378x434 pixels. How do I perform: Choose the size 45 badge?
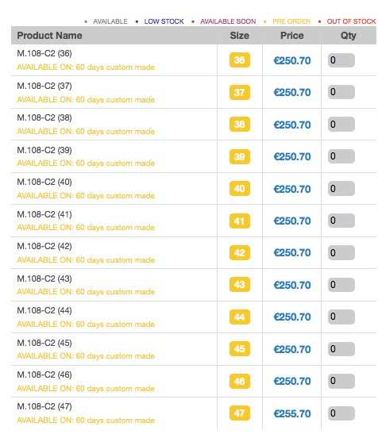pos(240,348)
